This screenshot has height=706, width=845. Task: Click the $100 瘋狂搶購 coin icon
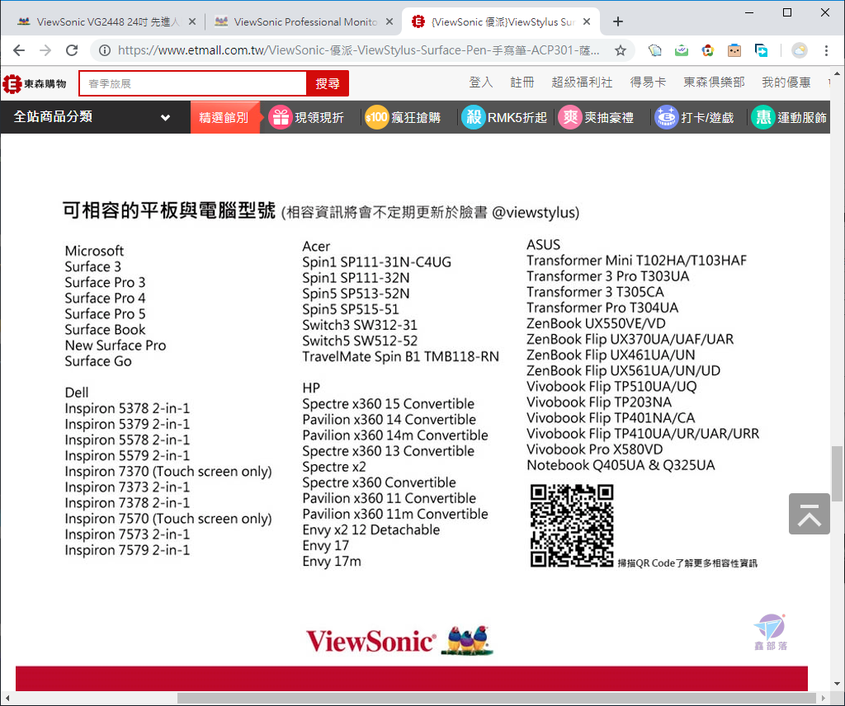point(376,117)
